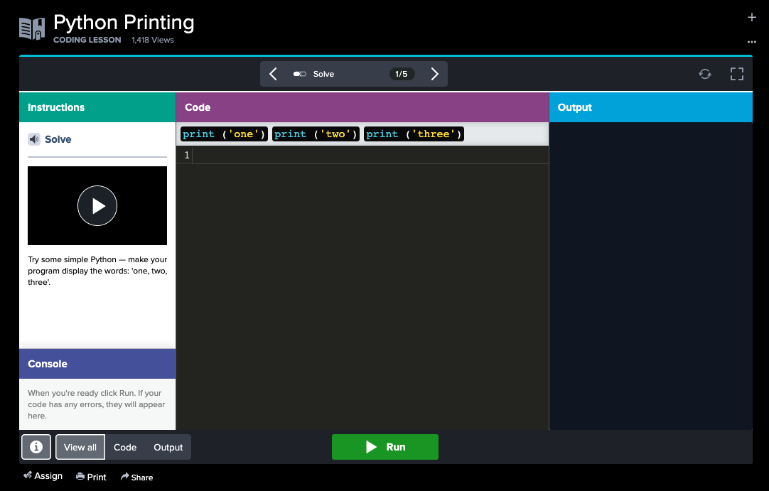
Task: Click the 1/5 step counter badge
Action: click(402, 74)
